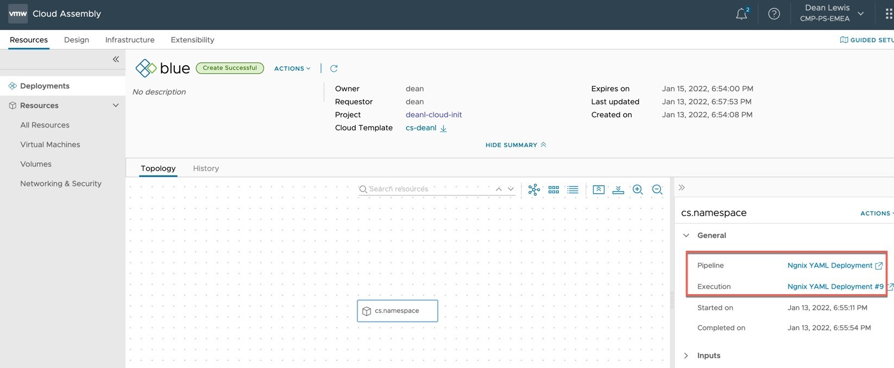Open the Extensibility tab
Image resolution: width=894 pixels, height=368 pixels.
pyautogui.click(x=192, y=40)
